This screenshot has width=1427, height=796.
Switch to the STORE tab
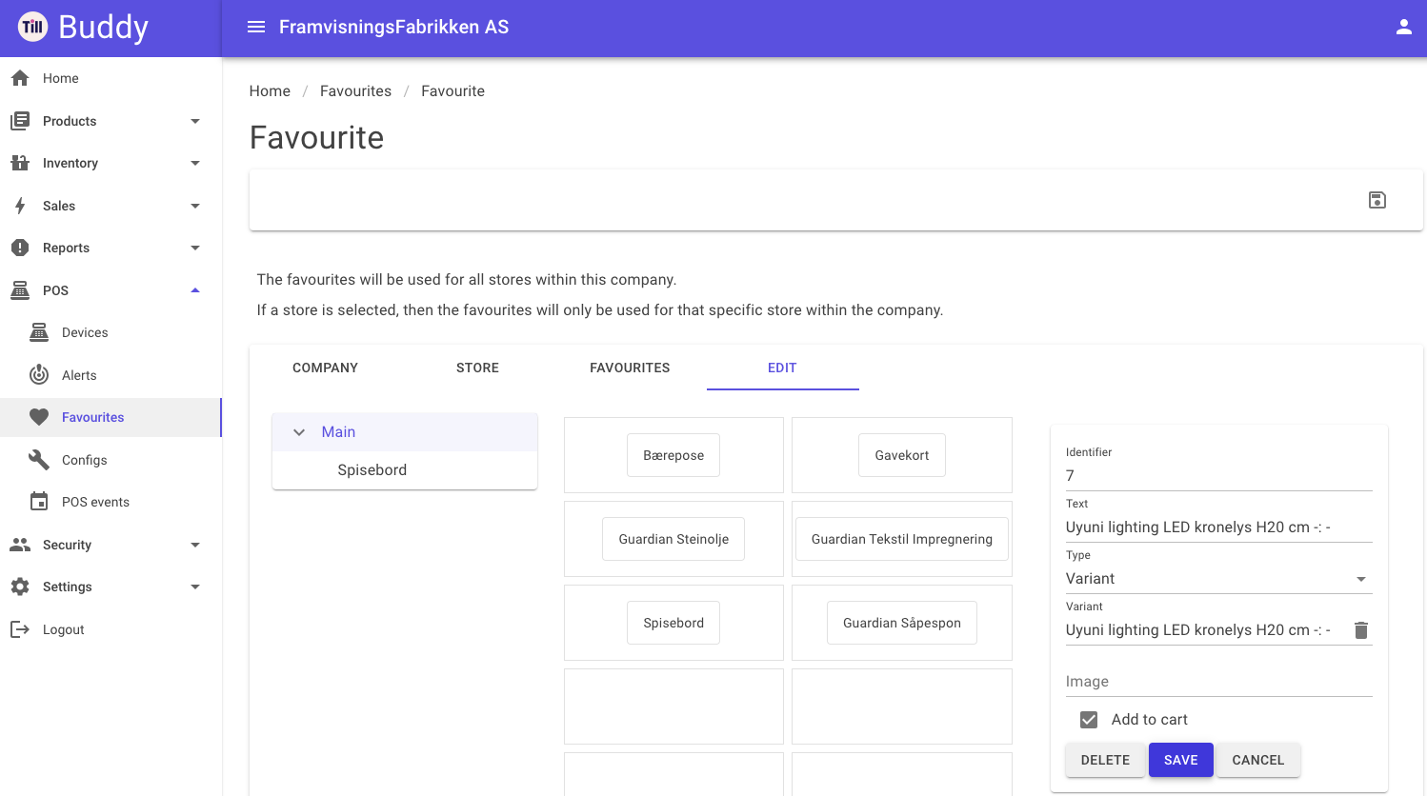[478, 368]
